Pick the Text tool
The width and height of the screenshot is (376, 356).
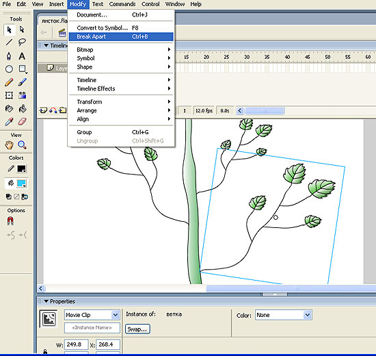(22, 56)
